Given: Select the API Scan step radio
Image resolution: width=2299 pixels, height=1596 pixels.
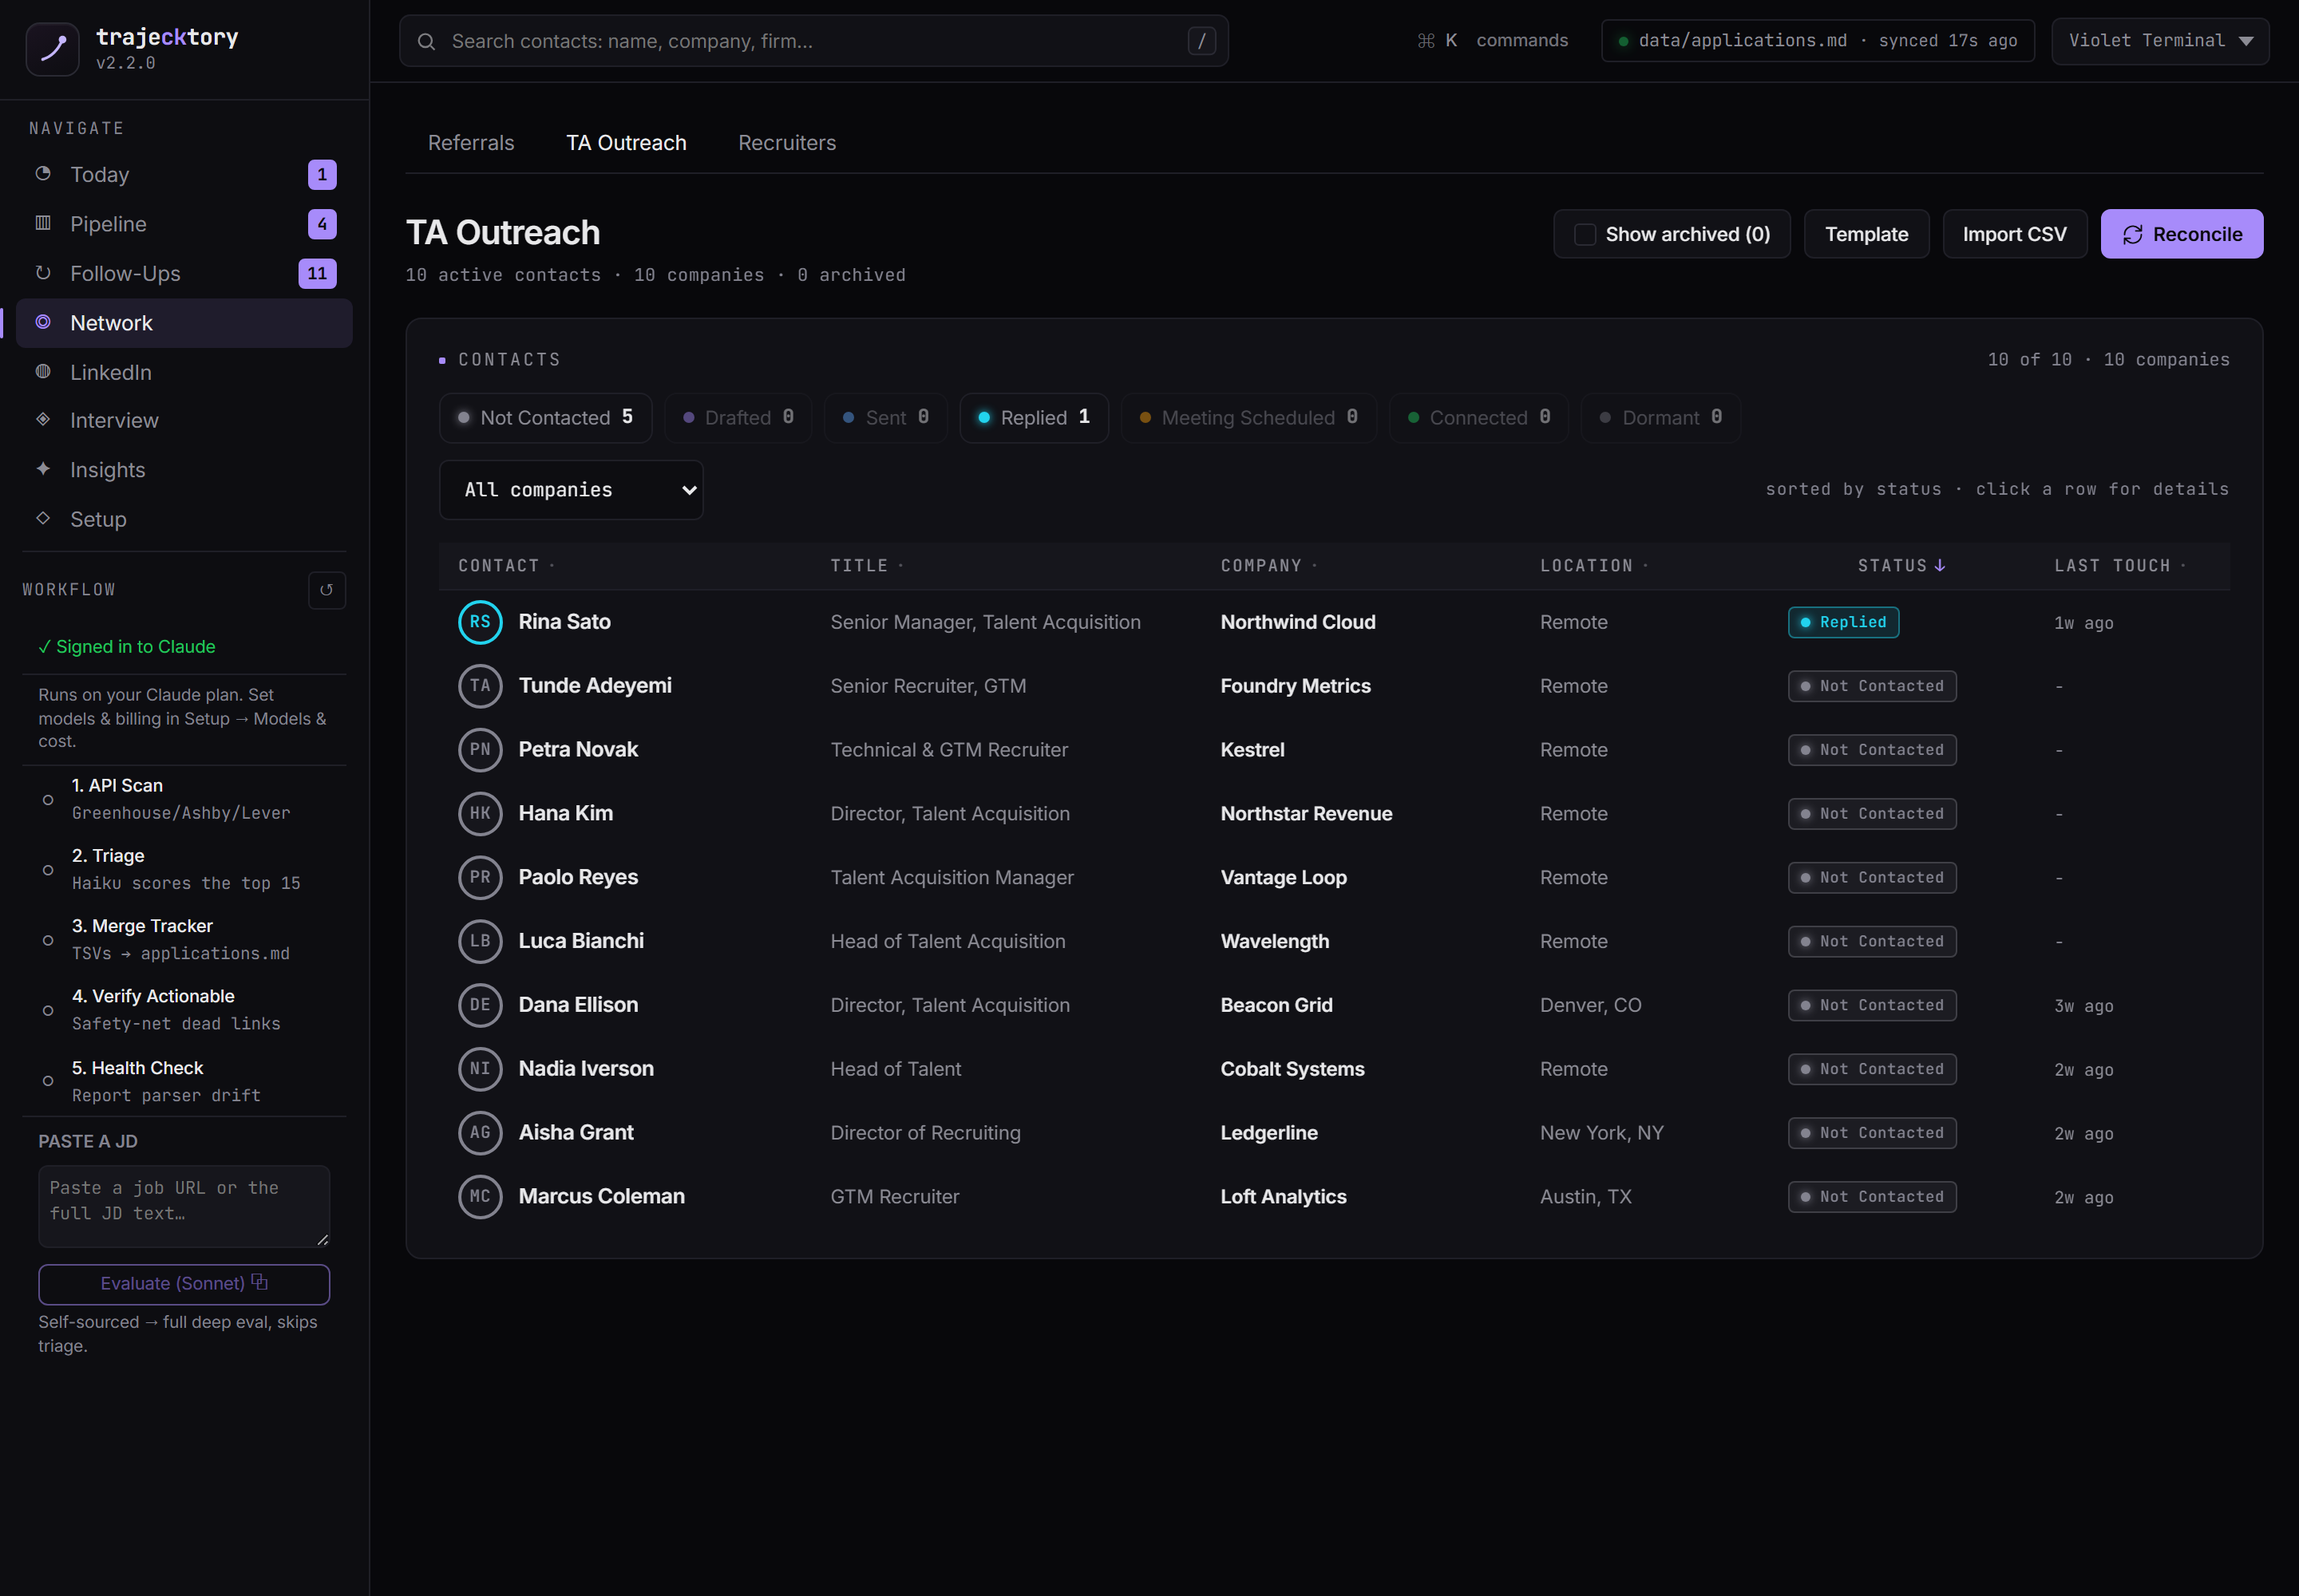Looking at the screenshot, I should pos(48,800).
